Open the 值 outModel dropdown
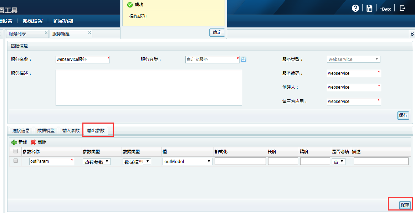The image size is (415, 213). pos(188,161)
